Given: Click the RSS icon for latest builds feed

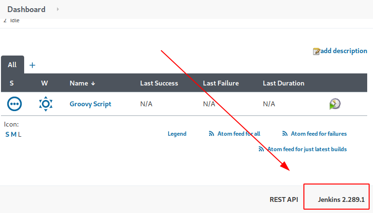Looking at the screenshot, I should [261, 149].
